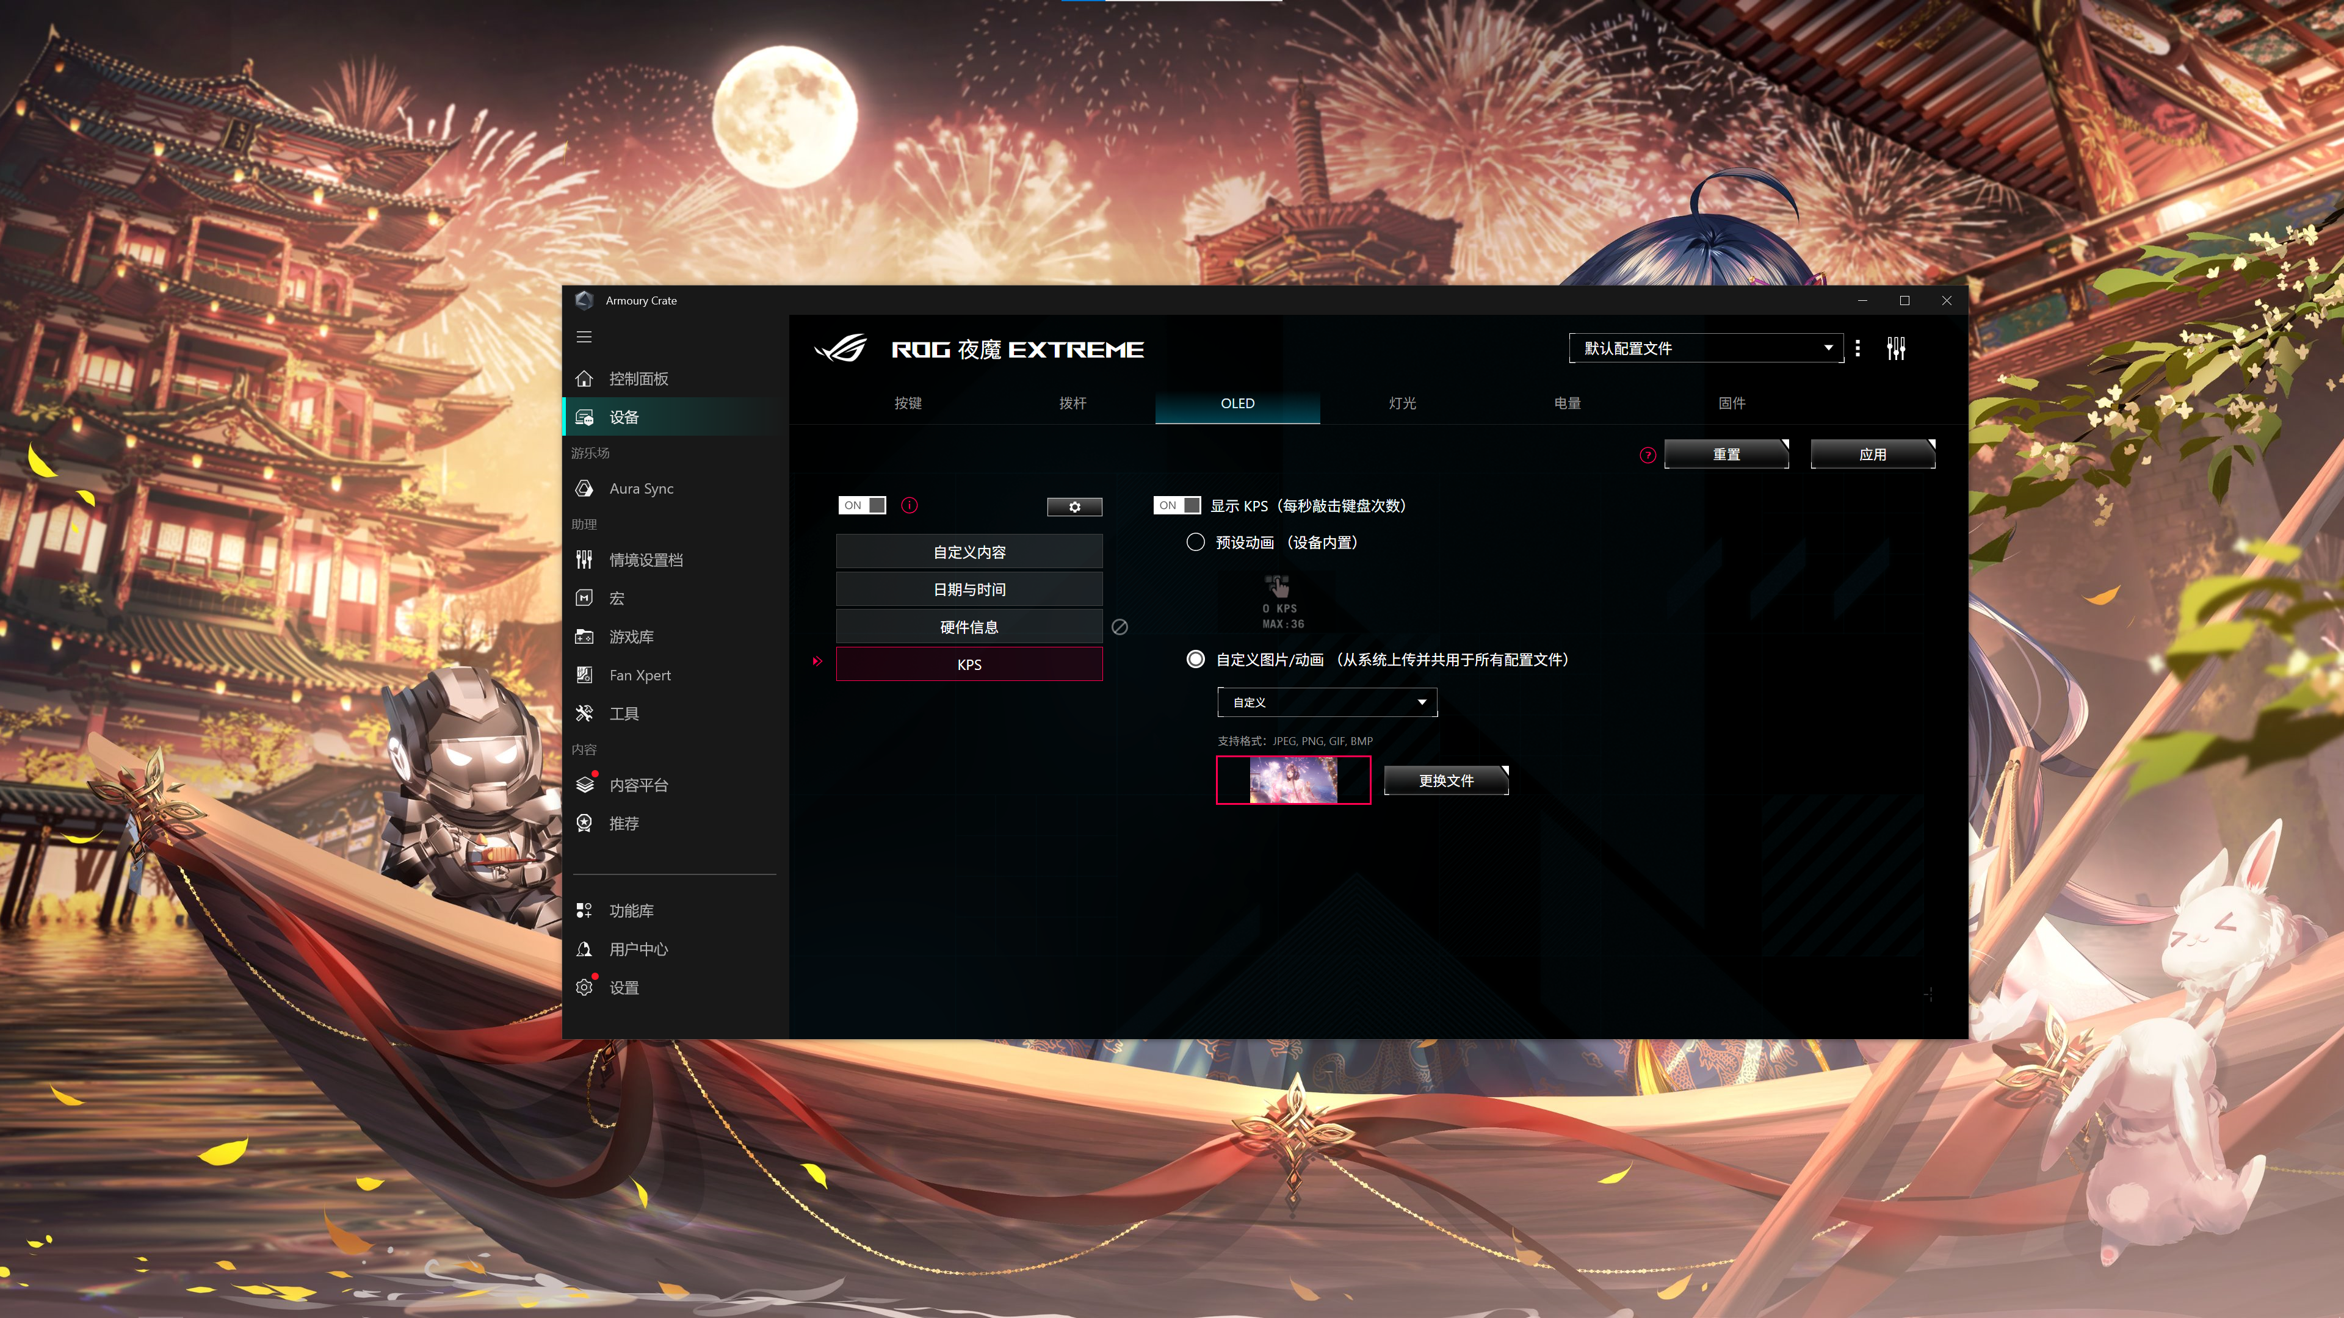Click the custom image thumbnail preview
This screenshot has width=2344, height=1318.
pos(1293,780)
